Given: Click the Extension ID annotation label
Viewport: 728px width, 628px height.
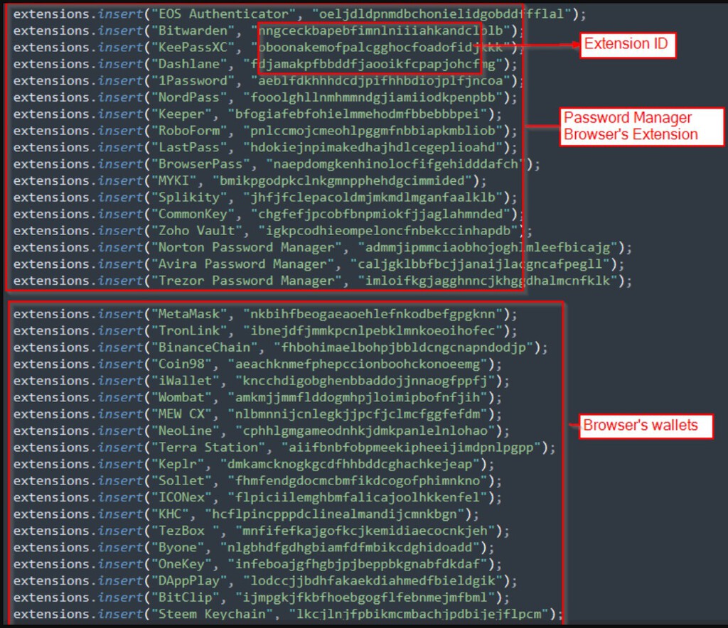Looking at the screenshot, I should 626,43.
